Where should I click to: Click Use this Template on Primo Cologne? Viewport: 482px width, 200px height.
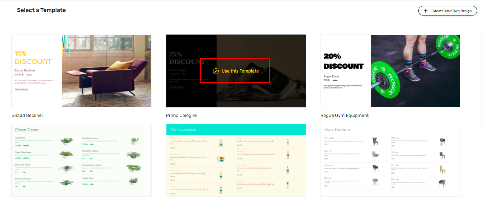click(x=240, y=71)
